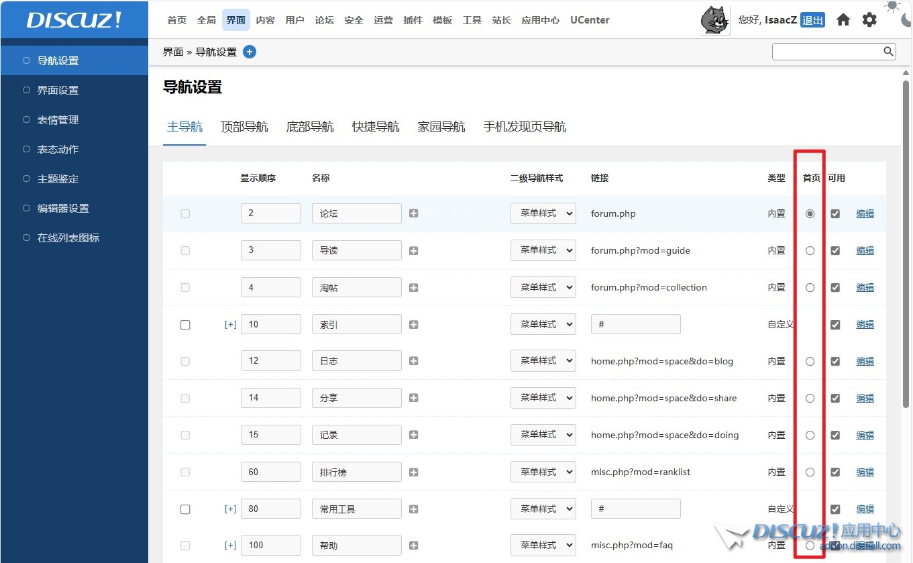Check the delete checkbox for 索引 row
Viewport: 913px width, 563px height.
tap(185, 324)
